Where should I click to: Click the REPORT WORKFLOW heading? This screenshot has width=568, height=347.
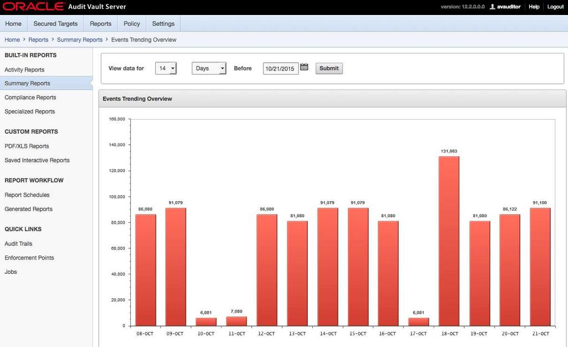[34, 180]
